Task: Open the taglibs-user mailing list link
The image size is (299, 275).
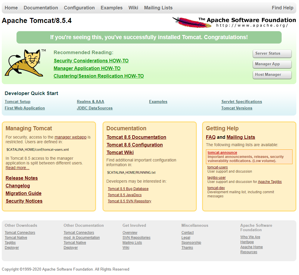Action: [x=217, y=177]
